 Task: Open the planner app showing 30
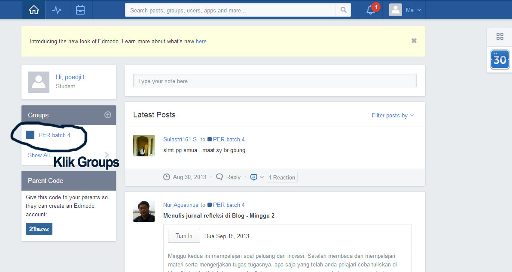500,59
